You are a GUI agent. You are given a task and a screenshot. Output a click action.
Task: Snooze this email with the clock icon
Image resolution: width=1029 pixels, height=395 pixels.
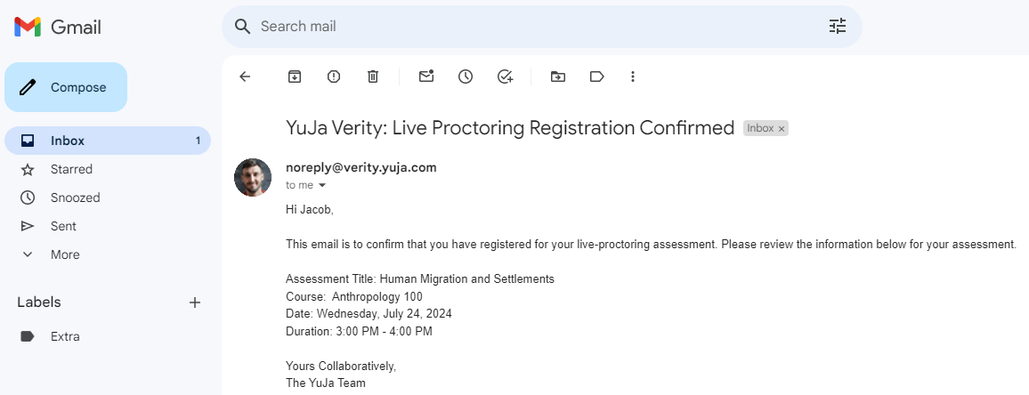coord(466,77)
